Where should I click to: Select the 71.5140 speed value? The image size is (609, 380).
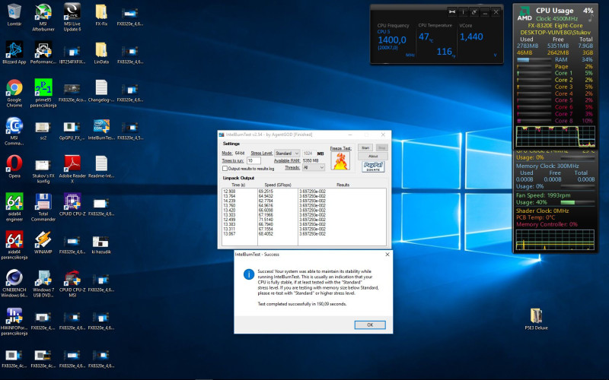coord(266,220)
